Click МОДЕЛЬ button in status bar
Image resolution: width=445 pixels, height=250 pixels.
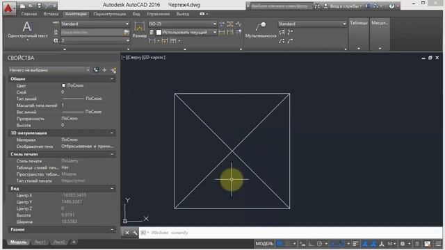(x=264, y=244)
